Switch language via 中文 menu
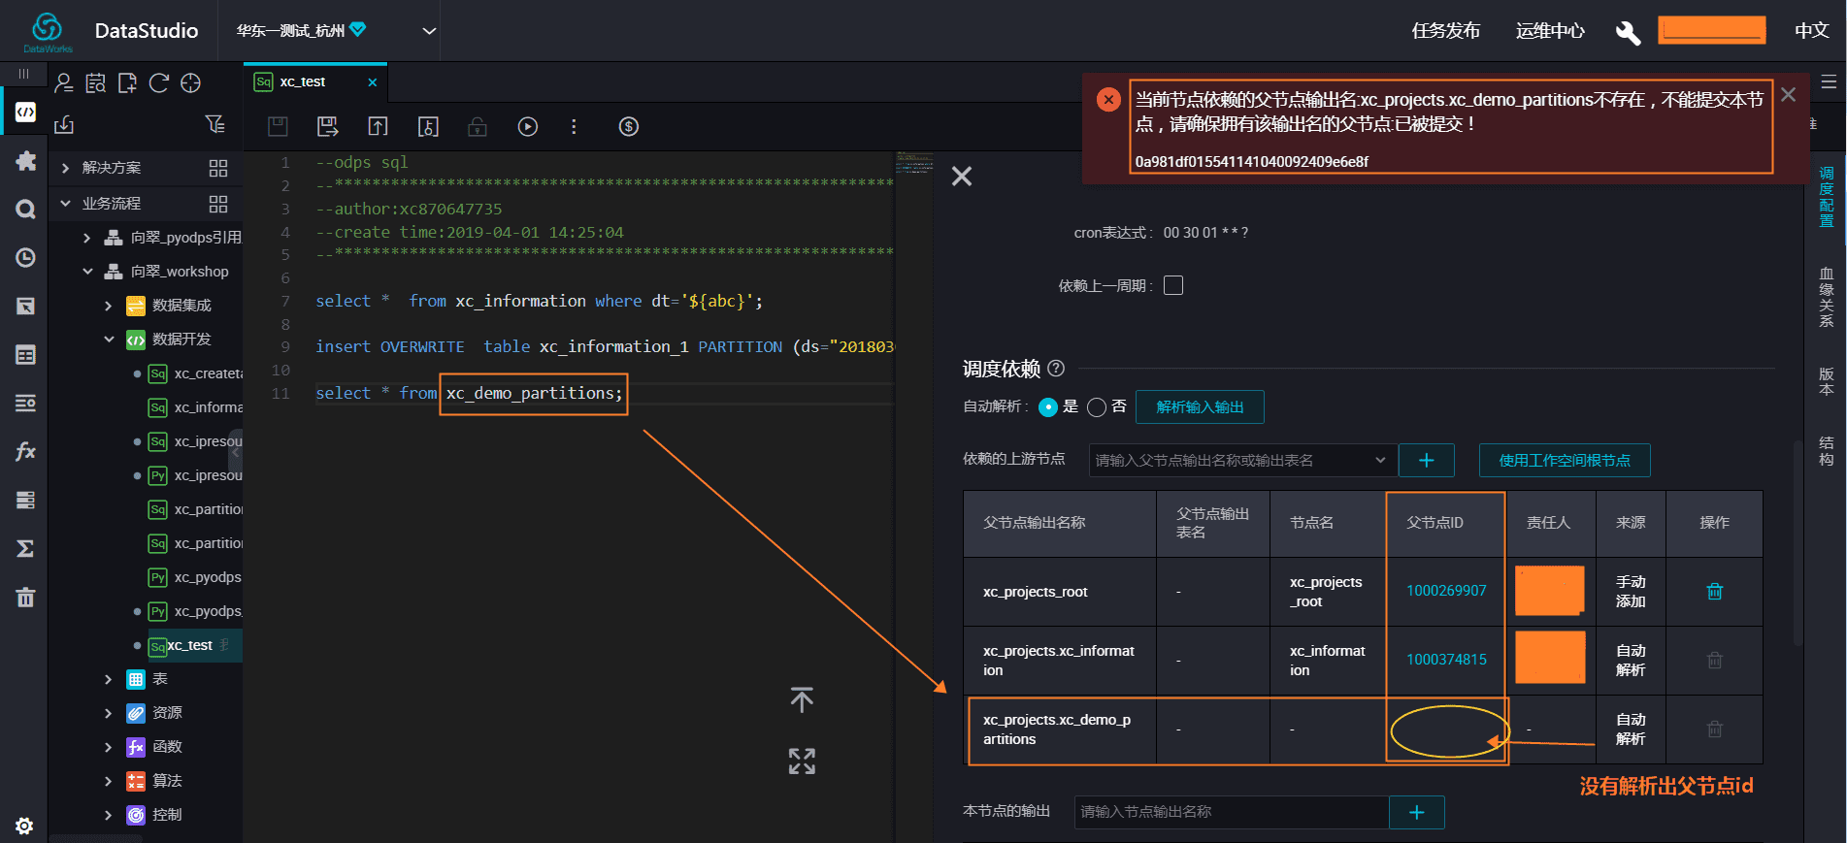 [1811, 31]
